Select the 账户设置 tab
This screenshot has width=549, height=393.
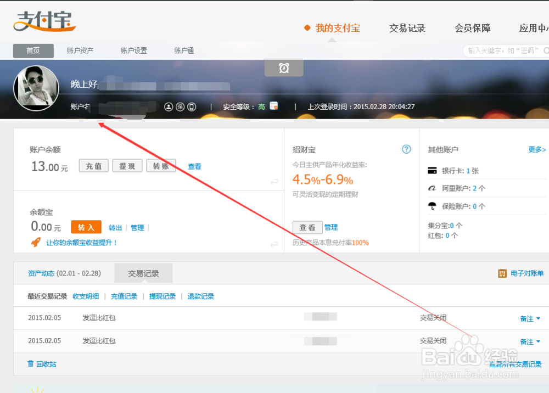tap(133, 50)
